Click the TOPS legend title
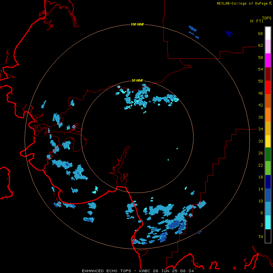Viewport: 273px width, 273px height. [x=267, y=18]
